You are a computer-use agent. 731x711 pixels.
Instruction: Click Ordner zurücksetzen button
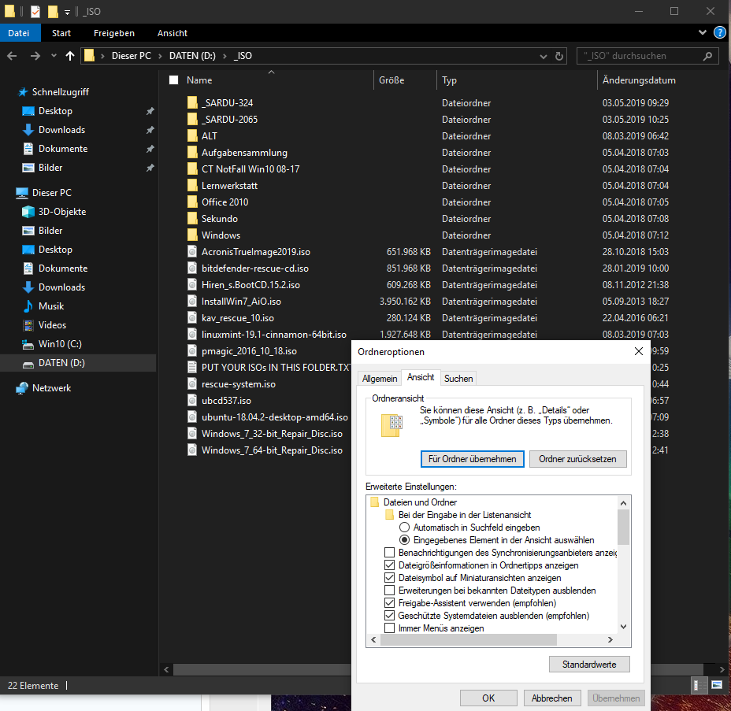coord(577,459)
